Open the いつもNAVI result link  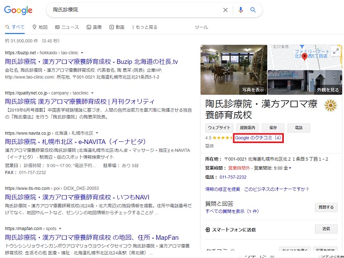(77, 197)
